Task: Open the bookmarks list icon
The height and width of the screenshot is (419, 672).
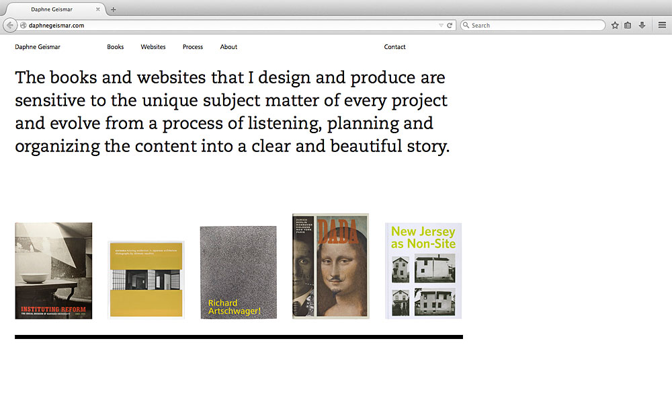Action: point(628,26)
